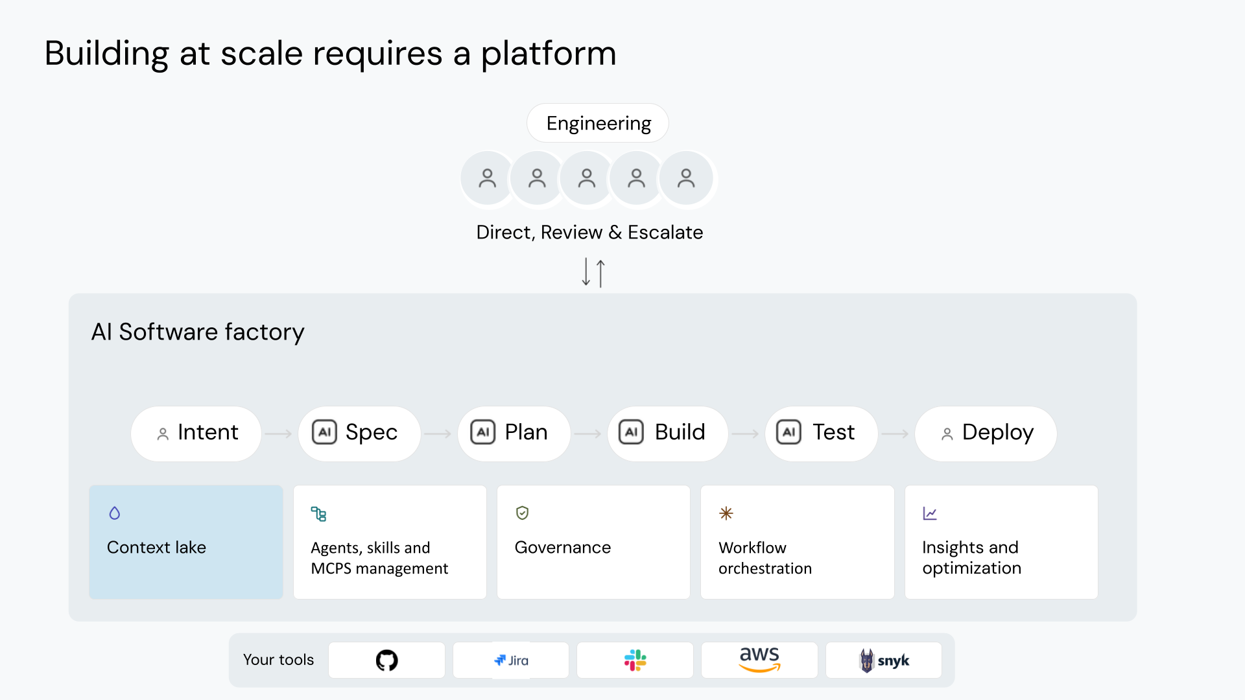Image resolution: width=1245 pixels, height=700 pixels.
Task: Click the person icon next to Deploy
Action: point(947,434)
